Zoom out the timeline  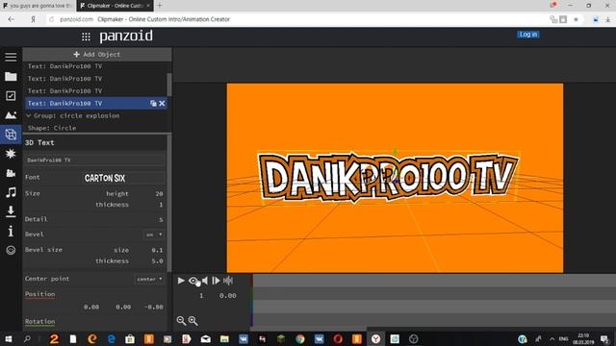181,321
